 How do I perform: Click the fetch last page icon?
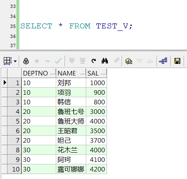pos(82,61)
